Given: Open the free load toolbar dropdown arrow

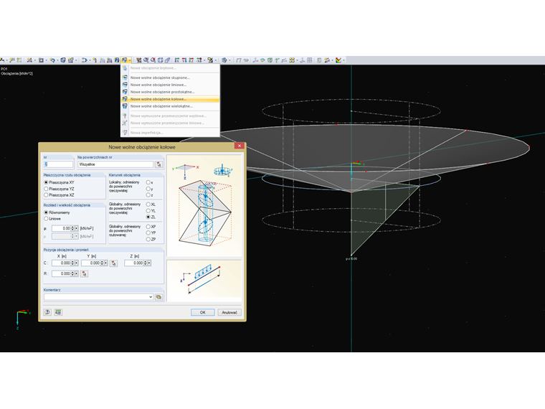Looking at the screenshot, I should pos(129,60).
